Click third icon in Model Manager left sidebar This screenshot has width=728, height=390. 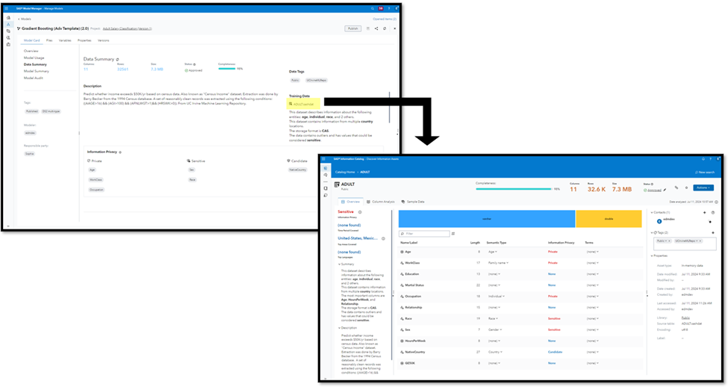pos(8,31)
